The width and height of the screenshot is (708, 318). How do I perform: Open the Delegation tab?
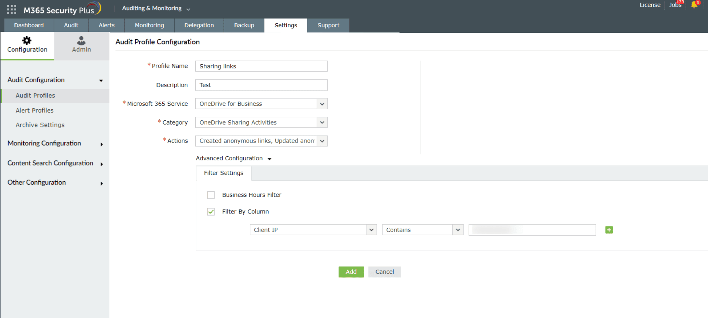click(x=199, y=25)
